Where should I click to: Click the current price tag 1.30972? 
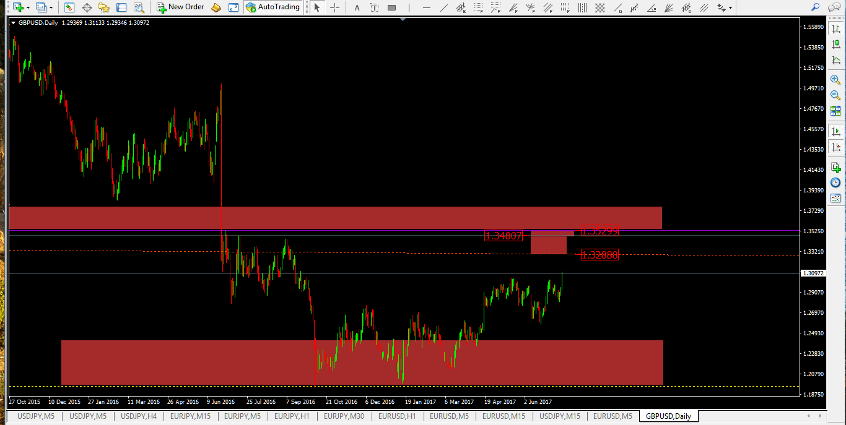[814, 273]
